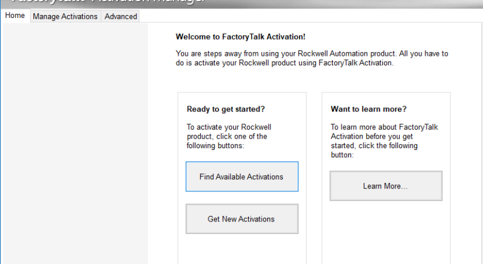Click the 'Want to learn more?' heading
The height and width of the screenshot is (264, 483).
[x=369, y=109]
